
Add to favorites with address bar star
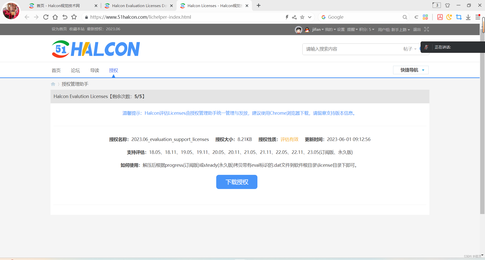(302, 17)
